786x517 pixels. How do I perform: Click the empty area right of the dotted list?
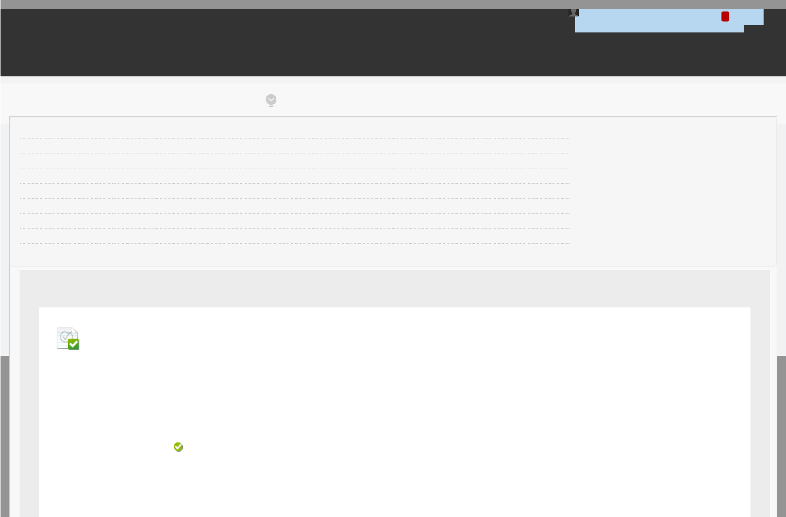pyautogui.click(x=673, y=191)
